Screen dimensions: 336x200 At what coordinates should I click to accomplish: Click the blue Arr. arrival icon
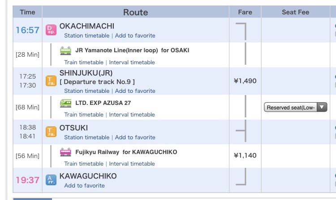[x=51, y=180]
